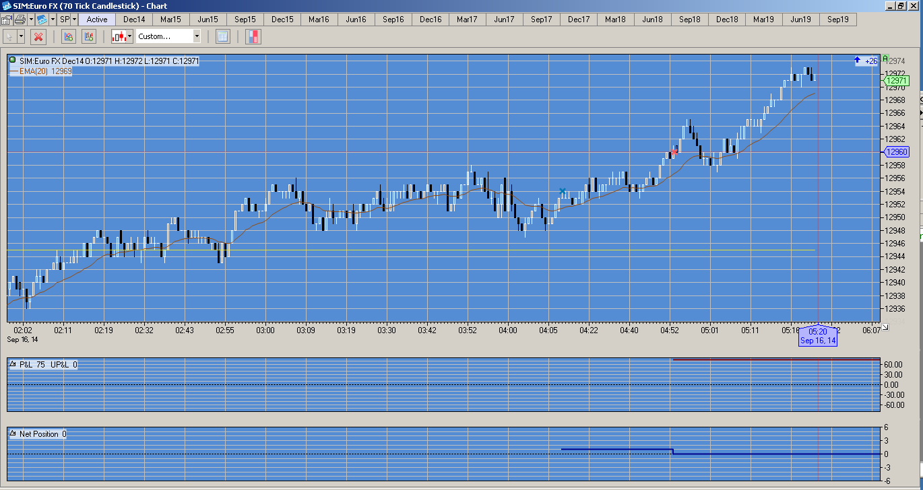Screen dimensions: 923x490
Task: Click the small icon before the P&L label
Action: 13,365
